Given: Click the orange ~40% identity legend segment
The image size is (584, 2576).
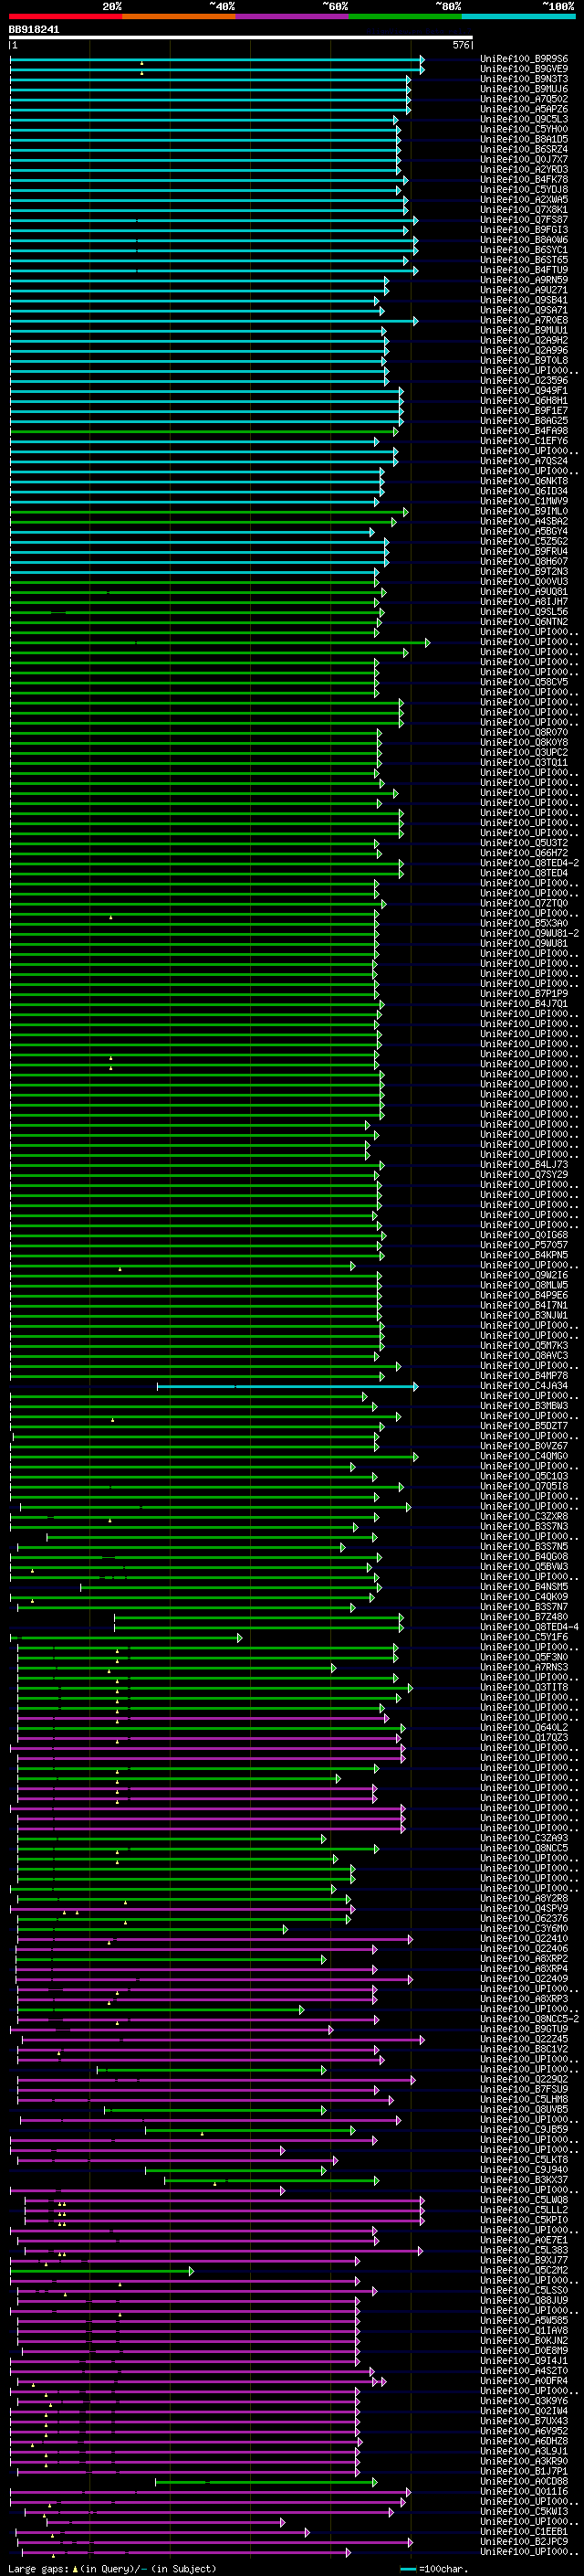Looking at the screenshot, I should pyautogui.click(x=179, y=16).
